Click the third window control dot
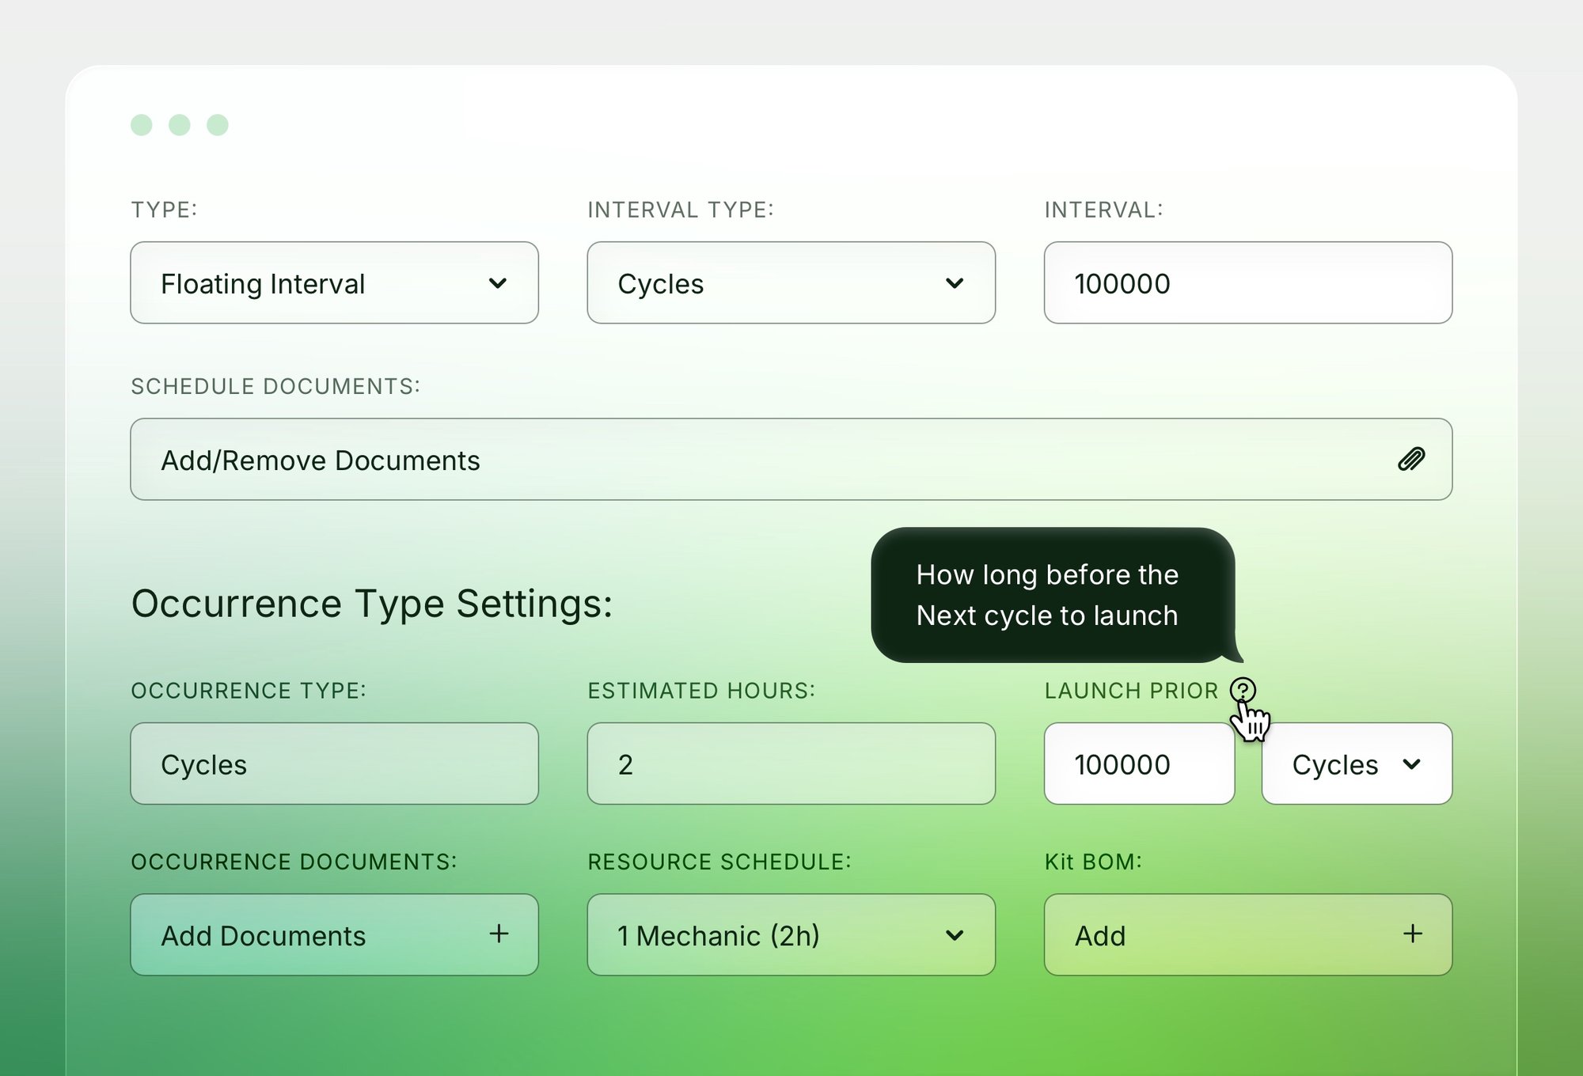The image size is (1583, 1076). 218,125
